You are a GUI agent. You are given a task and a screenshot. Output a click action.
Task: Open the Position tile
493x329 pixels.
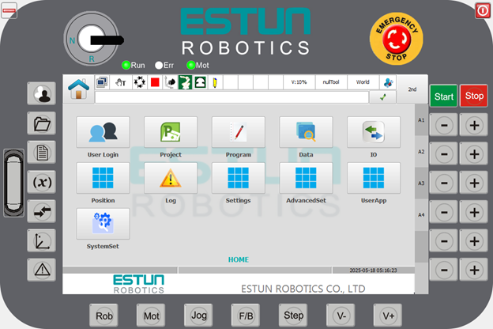click(103, 178)
